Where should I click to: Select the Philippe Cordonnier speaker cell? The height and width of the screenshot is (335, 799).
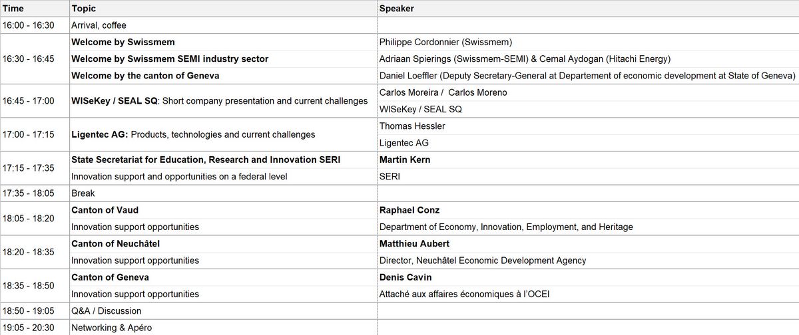[x=455, y=42]
